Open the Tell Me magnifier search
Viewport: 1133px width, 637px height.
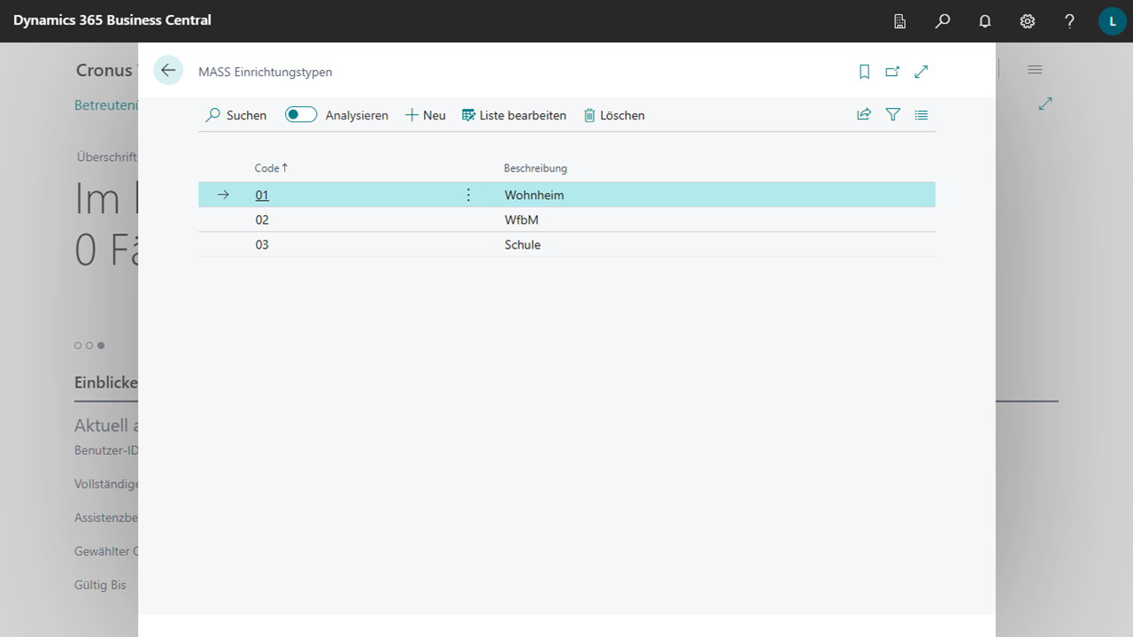point(943,21)
